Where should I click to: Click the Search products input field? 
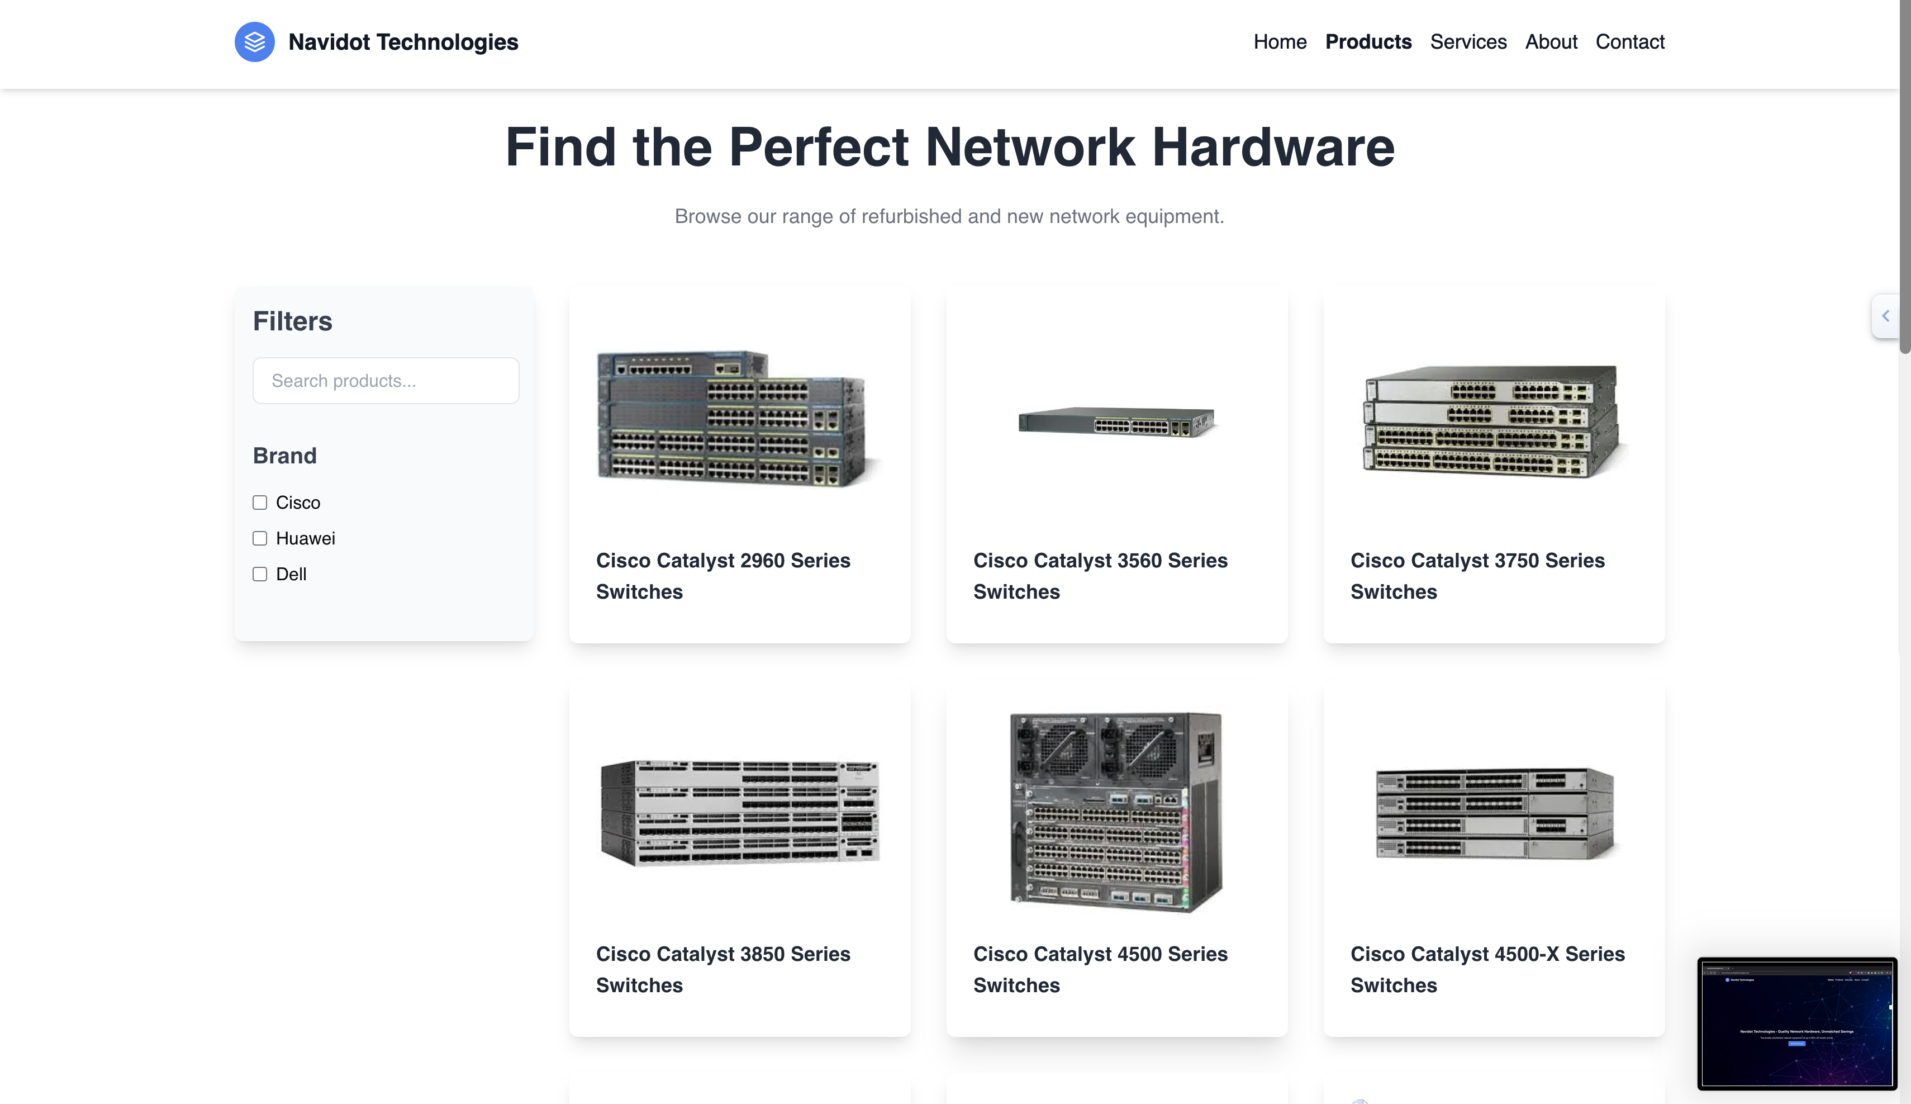click(386, 381)
